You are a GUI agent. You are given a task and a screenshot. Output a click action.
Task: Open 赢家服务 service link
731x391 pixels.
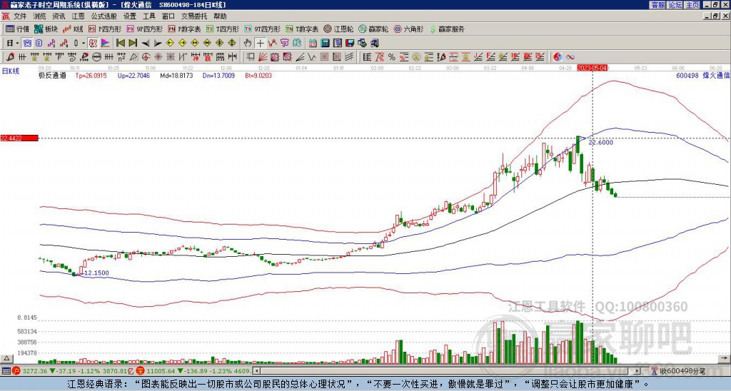point(447,29)
